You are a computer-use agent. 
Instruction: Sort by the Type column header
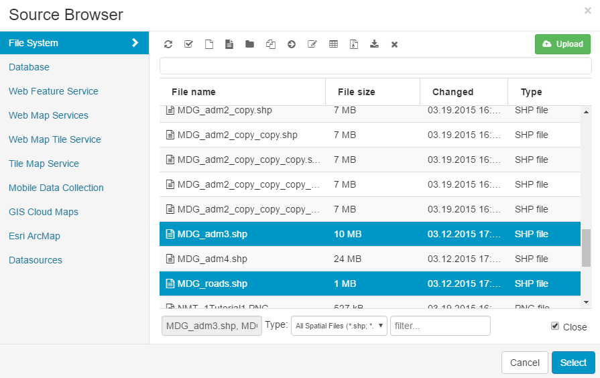click(531, 92)
